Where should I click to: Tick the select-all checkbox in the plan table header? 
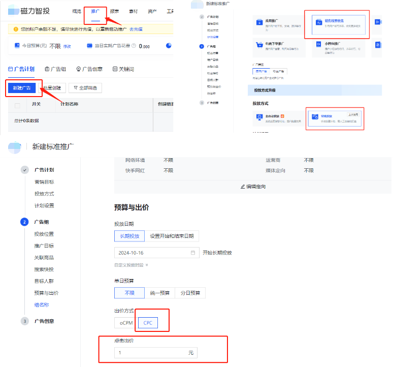tap(18, 106)
